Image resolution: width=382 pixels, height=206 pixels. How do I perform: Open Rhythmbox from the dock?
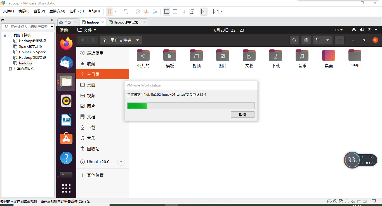[66, 101]
